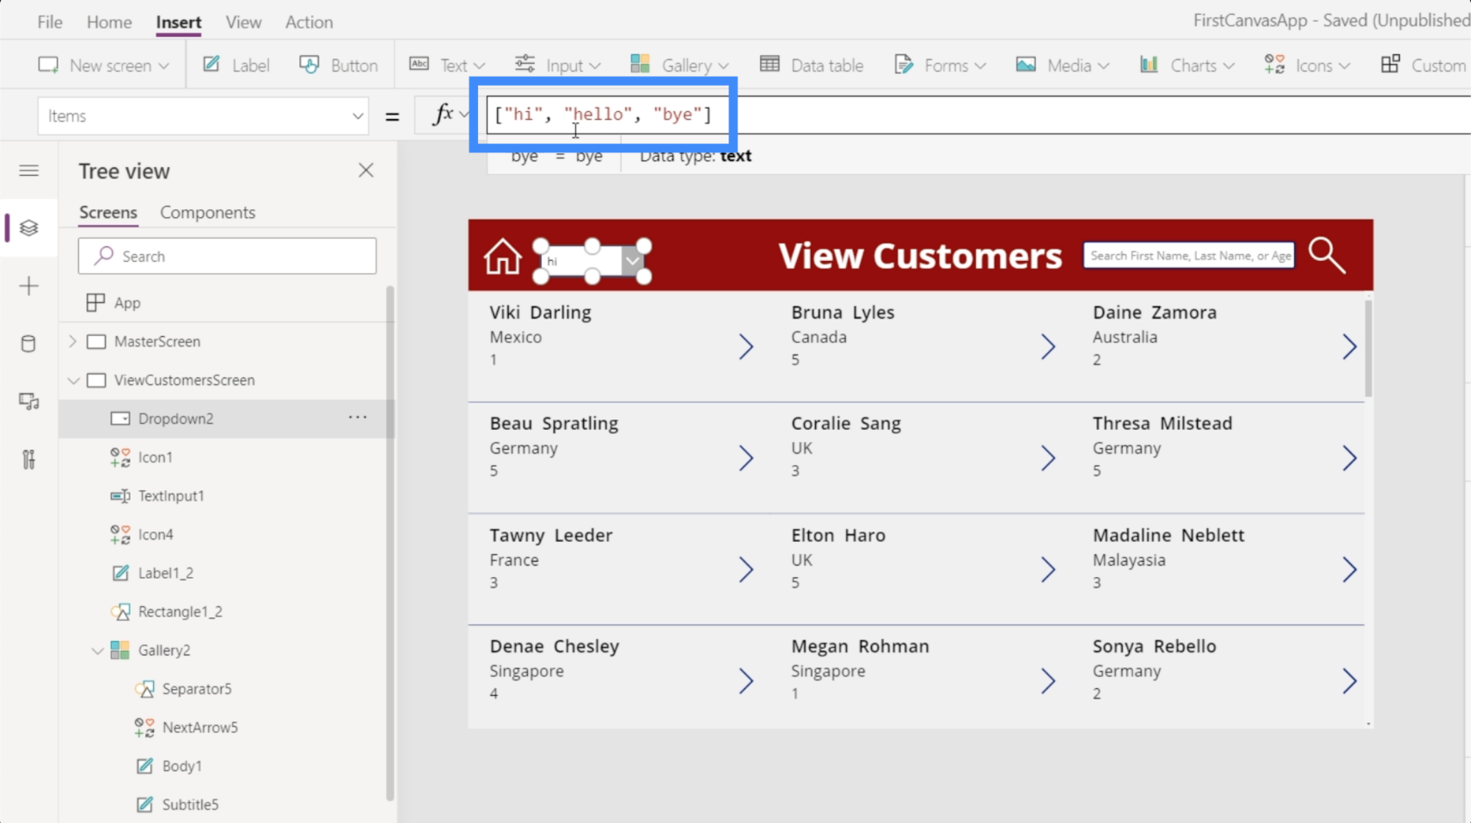Open the Text controls dropdown
1471x823 pixels.
447,65
